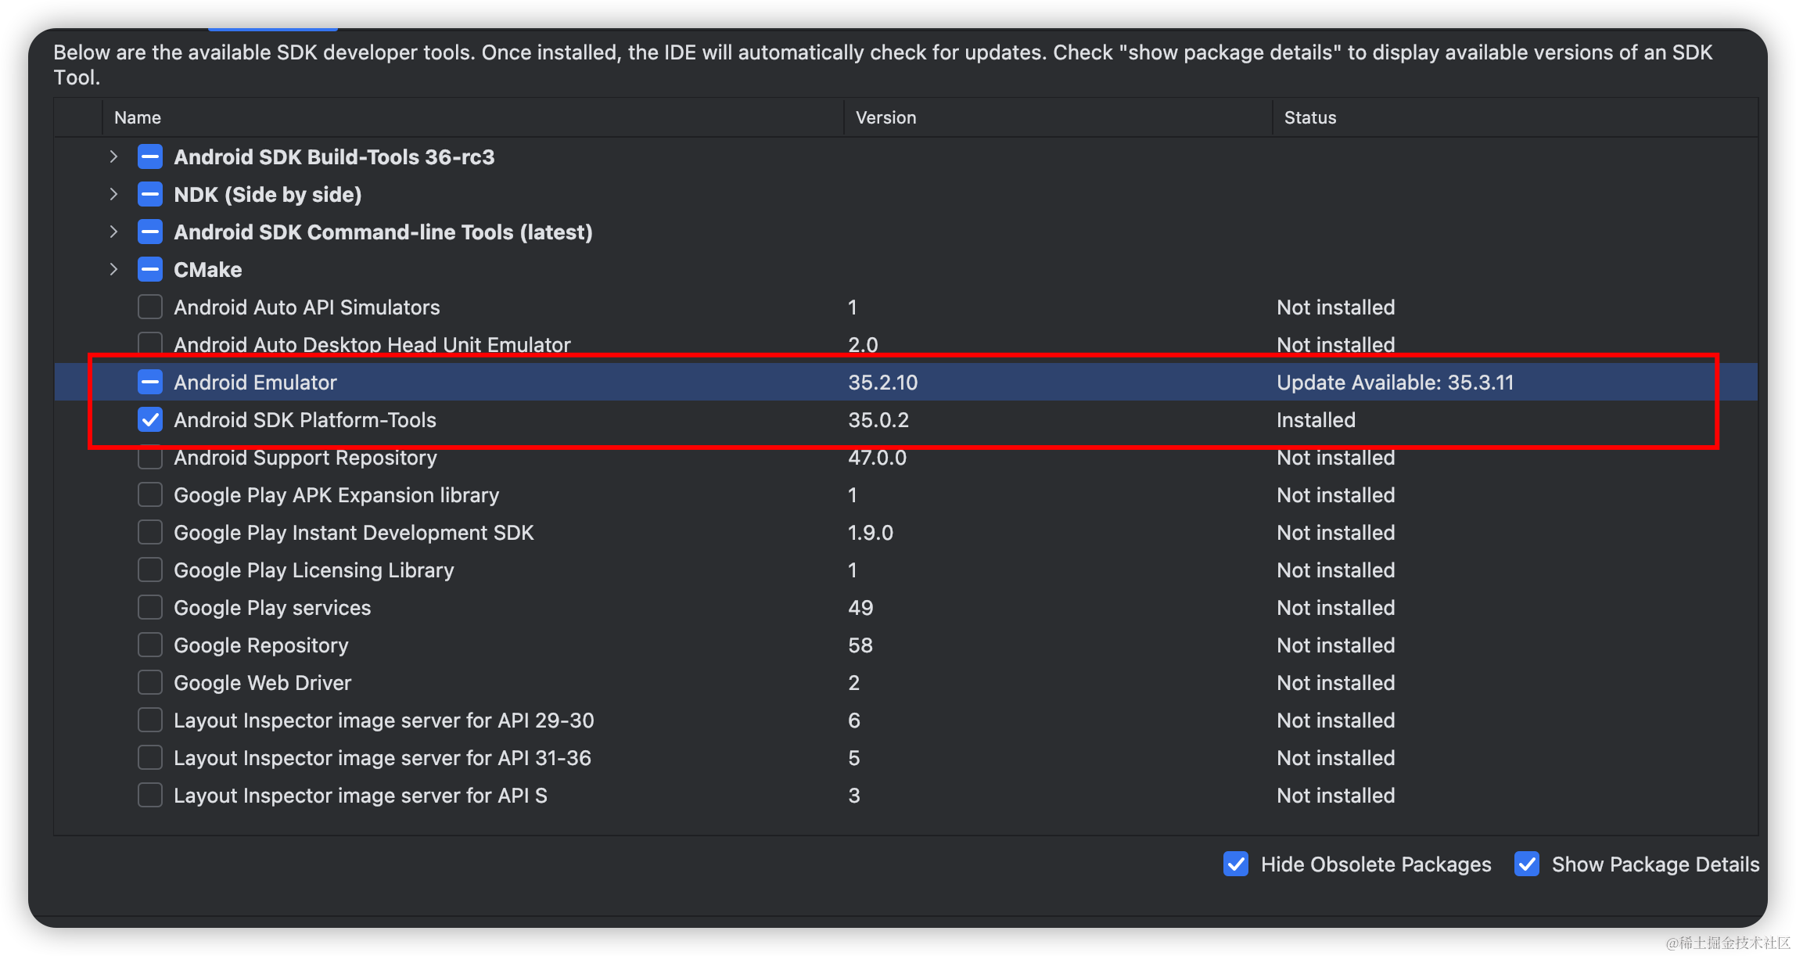Uncheck Android SDK Platform-Tools

pyautogui.click(x=150, y=419)
